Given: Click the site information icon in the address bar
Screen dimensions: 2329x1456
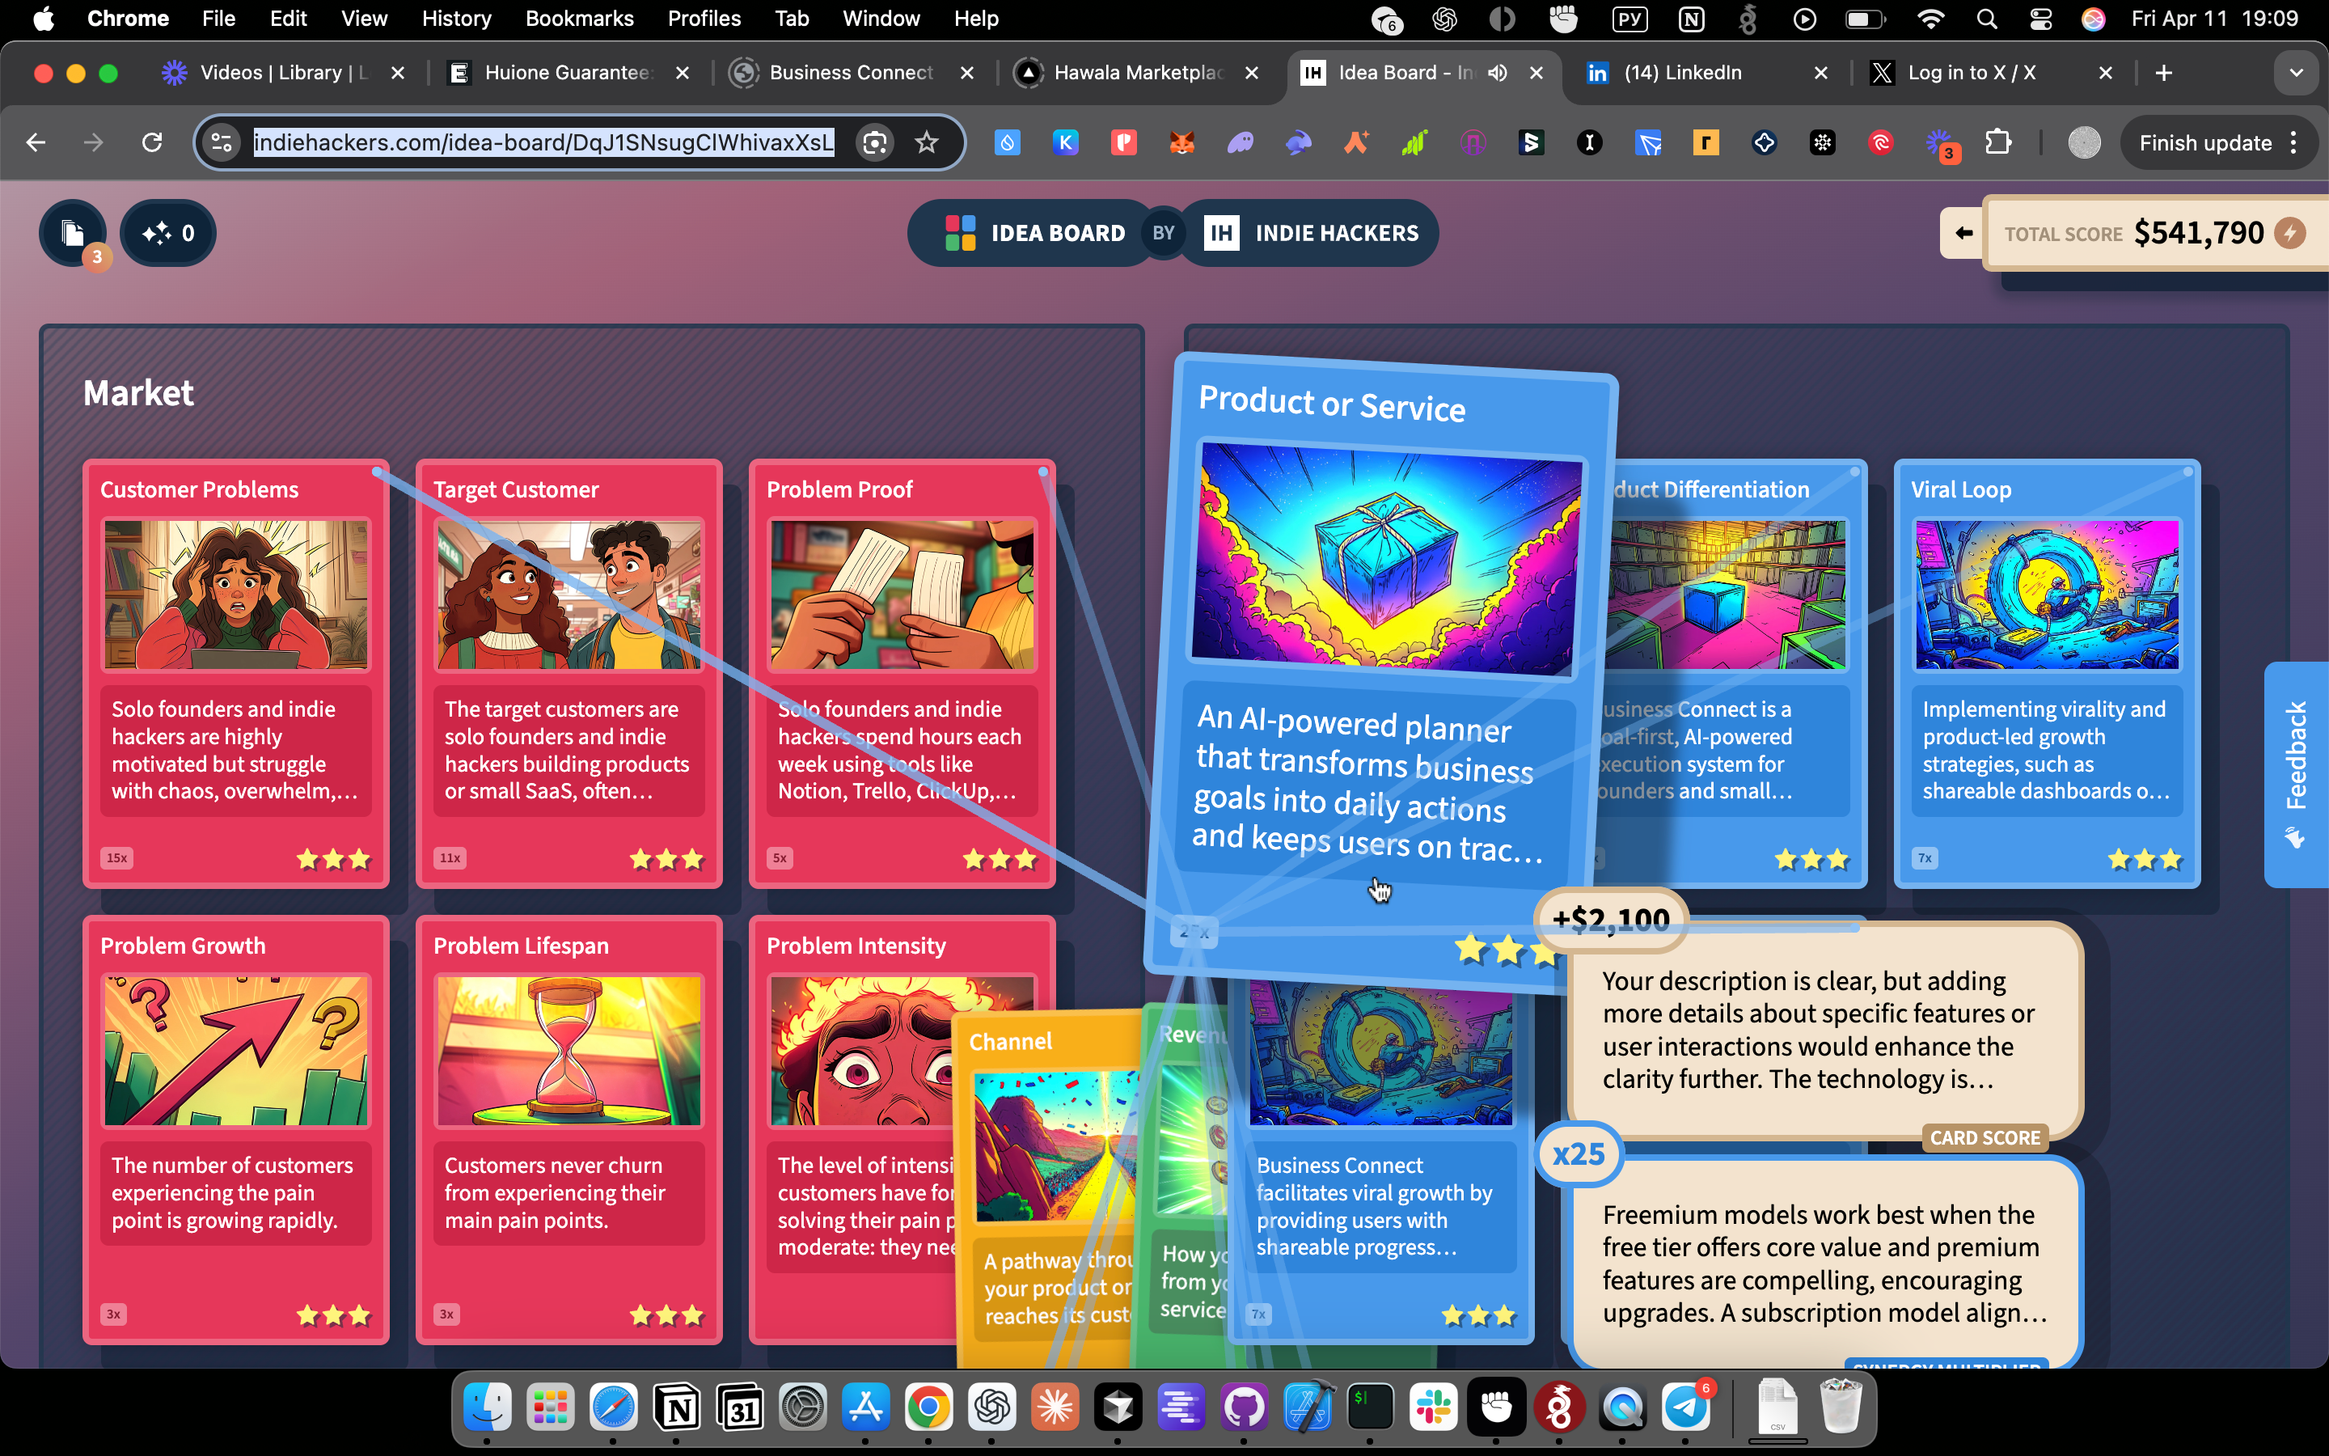Looking at the screenshot, I should [x=222, y=143].
